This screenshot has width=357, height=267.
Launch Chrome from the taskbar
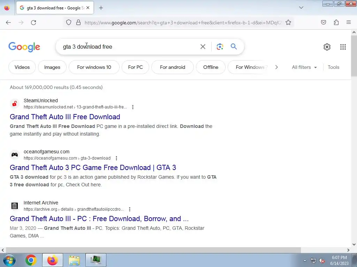tap(31, 260)
